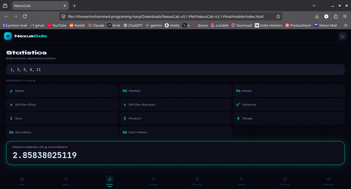The width and height of the screenshot is (351, 189).
Task: Open the browser downloads panel
Action: [317, 16]
